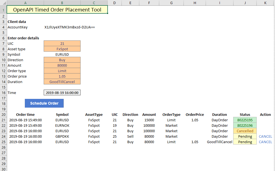Select the EURNOK symbol cell
This screenshot has height=171, width=275.
pyautogui.click(x=62, y=125)
